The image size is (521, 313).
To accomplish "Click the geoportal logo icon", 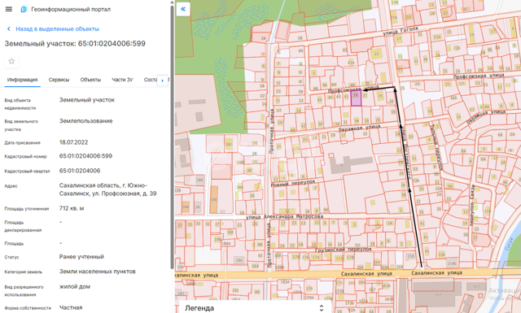I will 24,9.
